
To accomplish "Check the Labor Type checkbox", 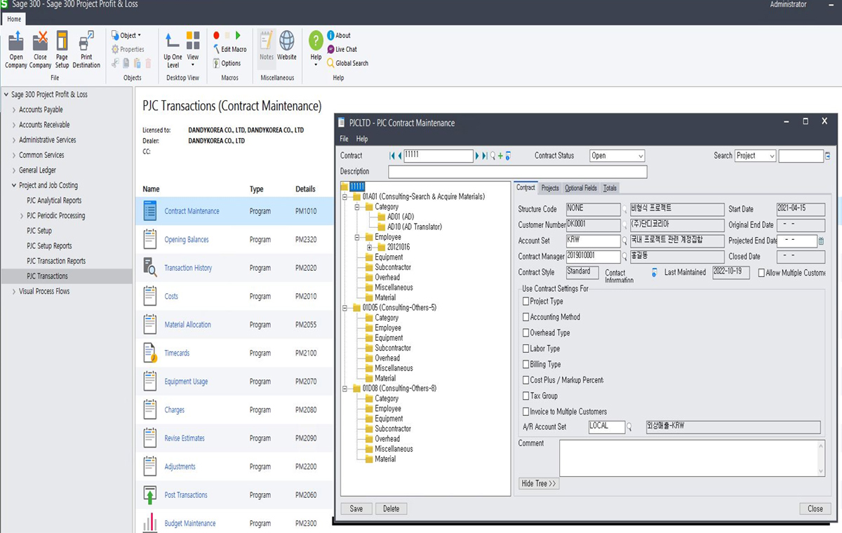I will 526,349.
